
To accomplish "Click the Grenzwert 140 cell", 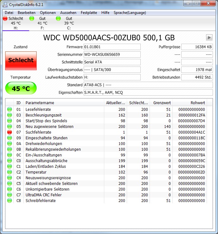I will [x=167, y=127].
